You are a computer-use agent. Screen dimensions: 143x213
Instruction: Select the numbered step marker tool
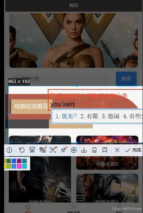tap(9, 150)
